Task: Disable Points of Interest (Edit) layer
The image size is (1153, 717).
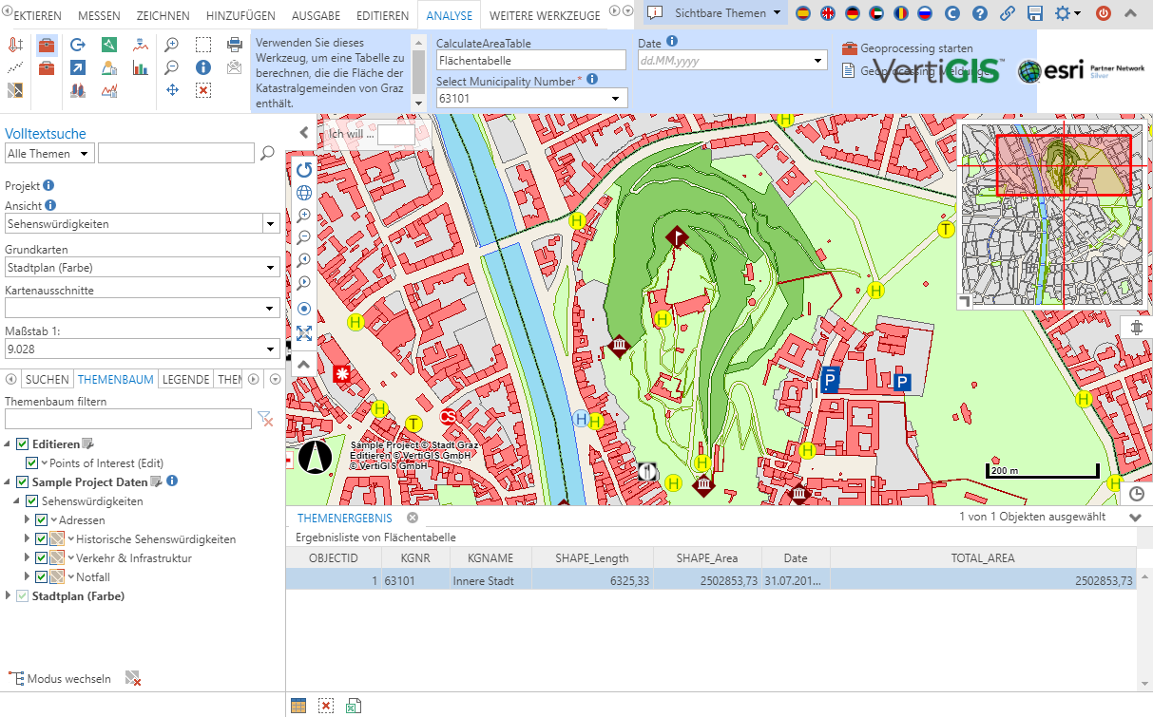Action: click(x=32, y=463)
